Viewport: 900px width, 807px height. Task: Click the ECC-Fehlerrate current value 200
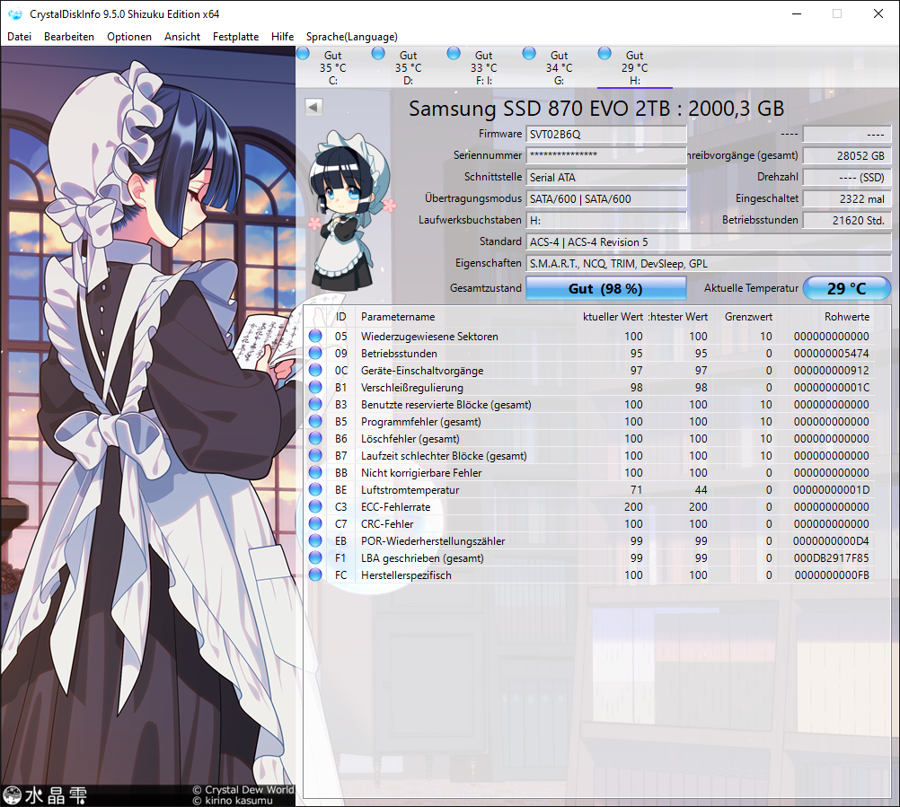pyautogui.click(x=633, y=507)
